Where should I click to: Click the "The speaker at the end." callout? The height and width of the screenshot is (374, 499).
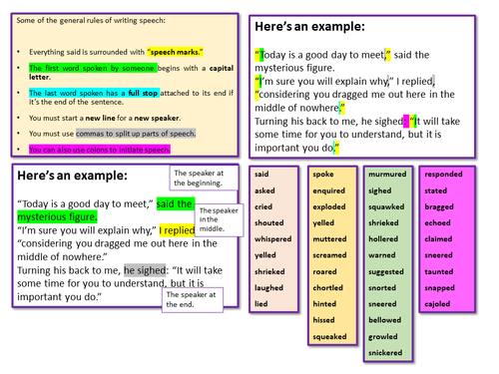tap(193, 300)
